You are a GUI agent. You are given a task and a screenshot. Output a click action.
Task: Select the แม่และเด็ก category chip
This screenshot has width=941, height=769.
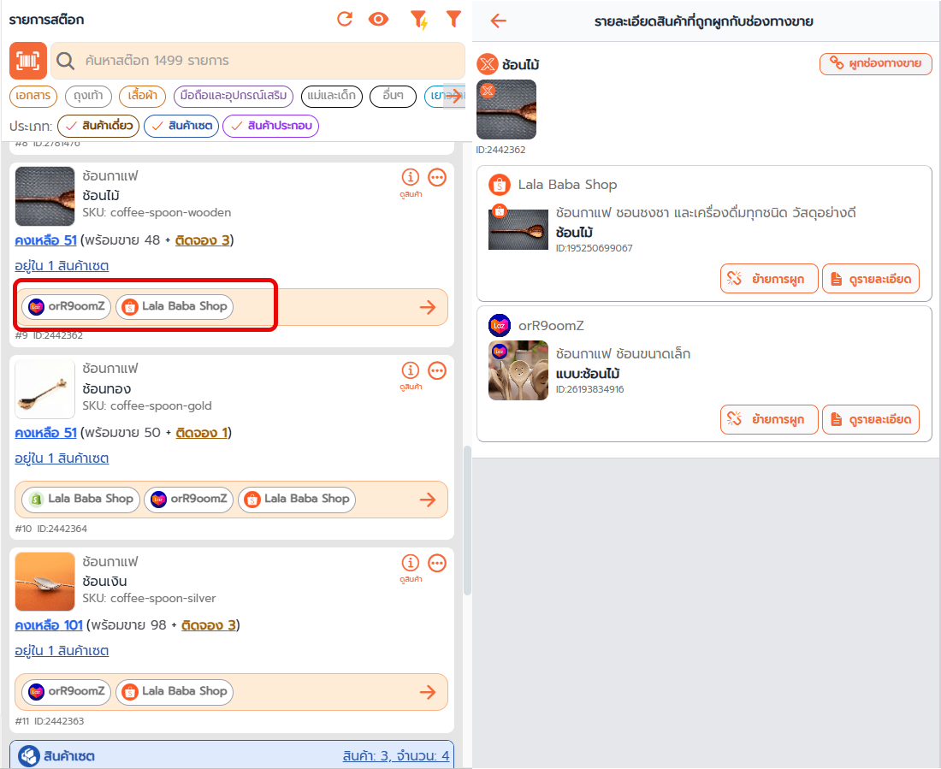(x=331, y=97)
